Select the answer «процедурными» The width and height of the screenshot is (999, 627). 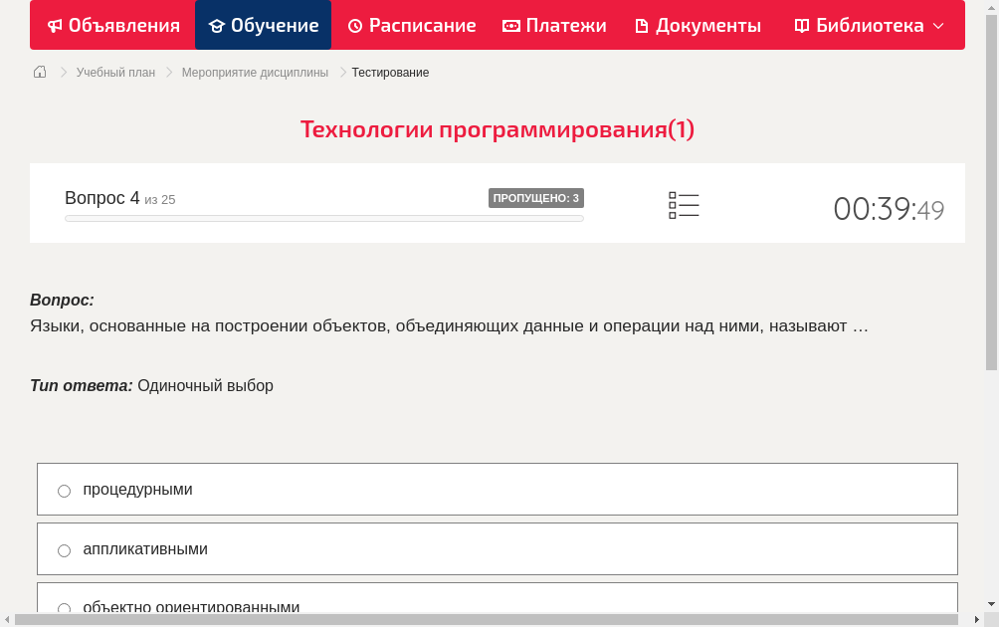click(64, 490)
